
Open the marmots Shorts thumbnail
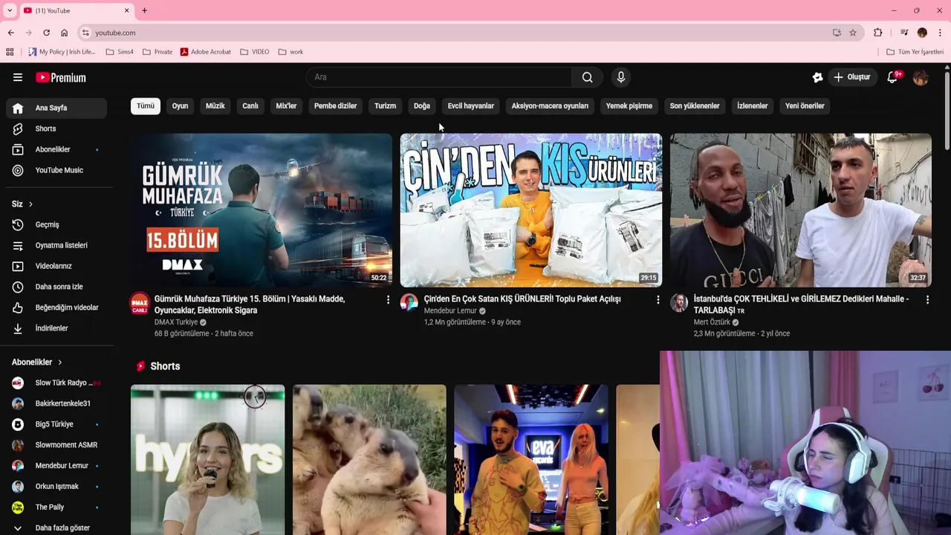click(369, 459)
